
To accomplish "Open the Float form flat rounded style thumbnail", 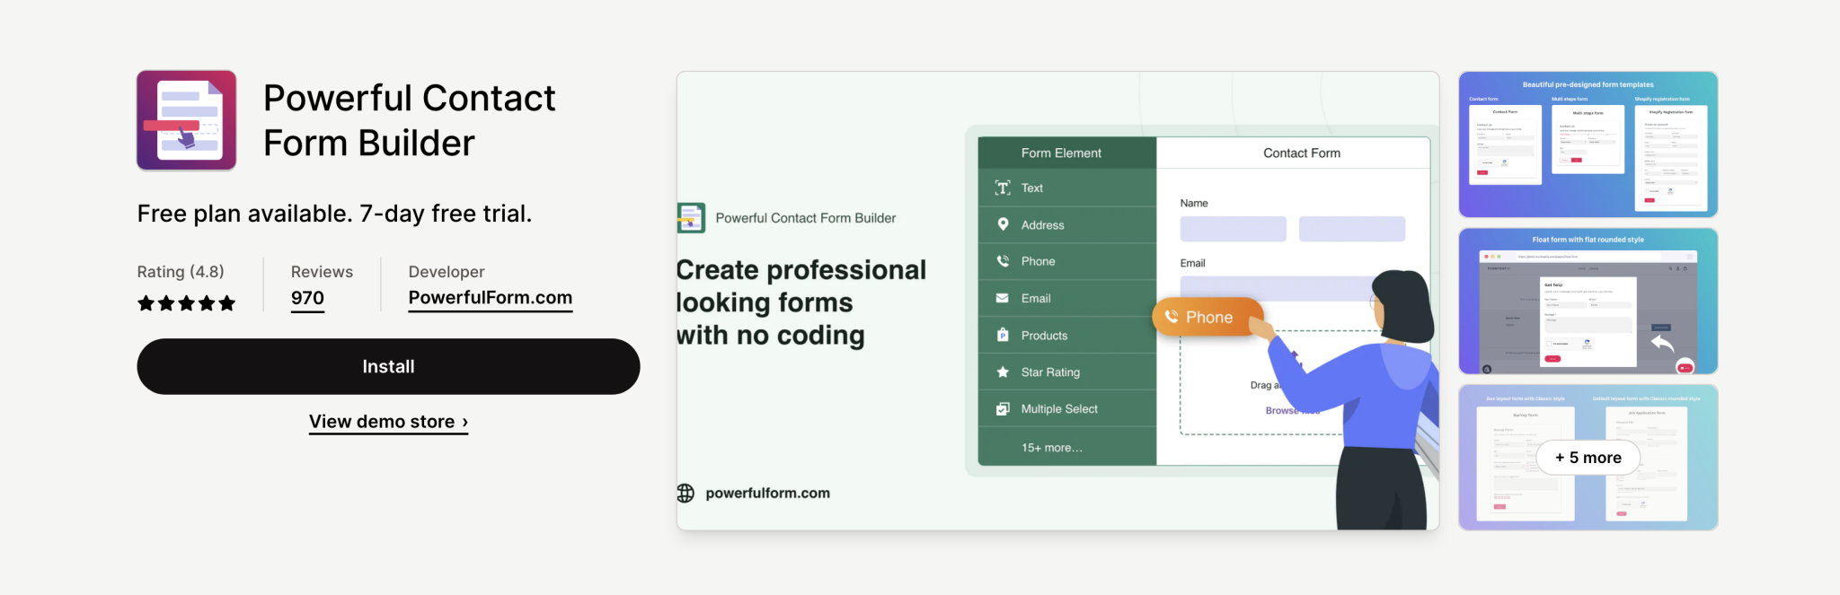I will coord(1588,301).
